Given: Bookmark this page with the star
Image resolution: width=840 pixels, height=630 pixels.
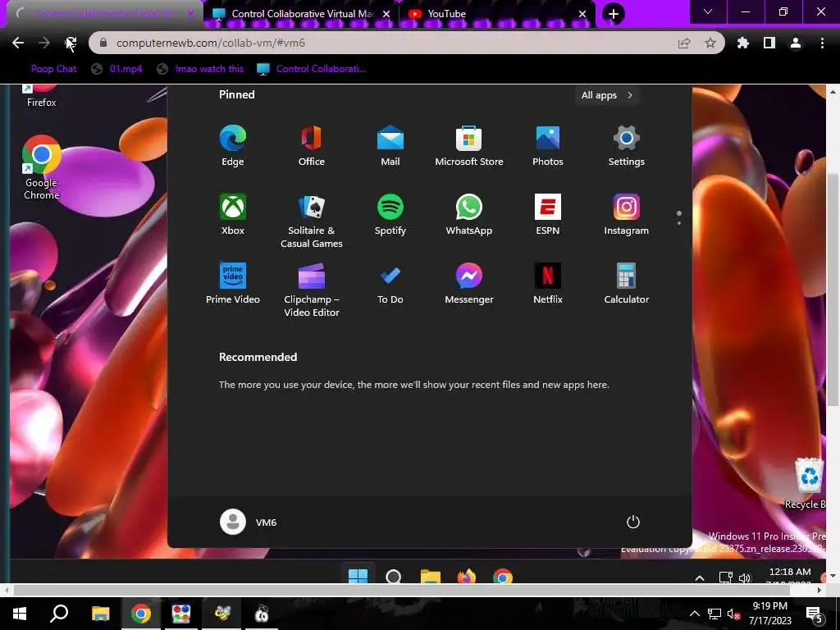Looking at the screenshot, I should [710, 43].
